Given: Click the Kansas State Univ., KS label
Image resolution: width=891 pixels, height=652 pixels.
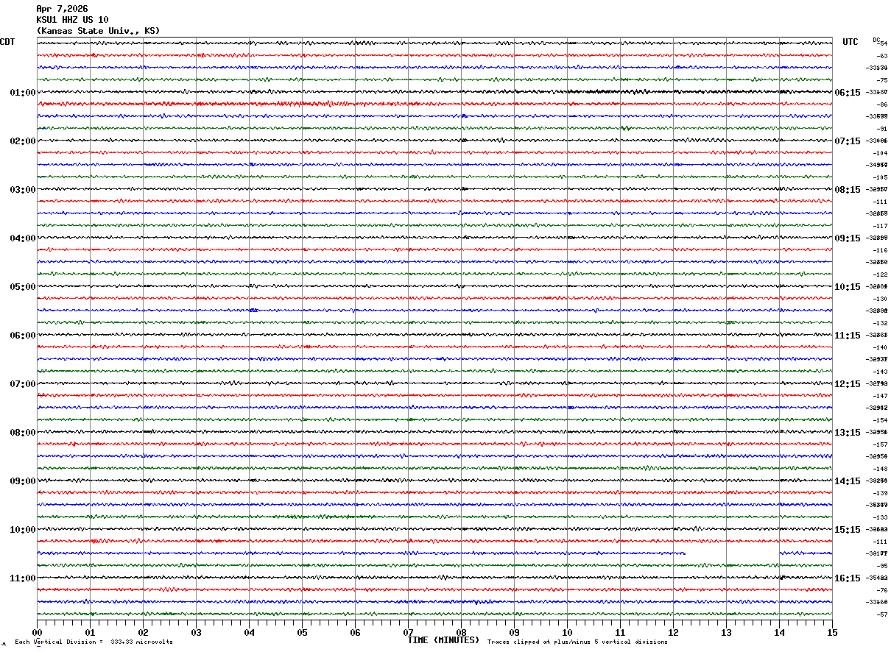Looking at the screenshot, I should tap(98, 31).
